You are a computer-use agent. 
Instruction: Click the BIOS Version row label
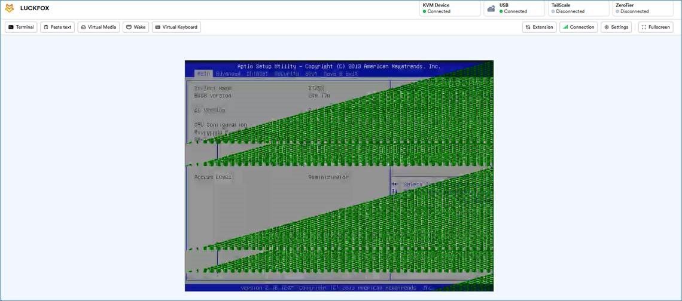213,96
